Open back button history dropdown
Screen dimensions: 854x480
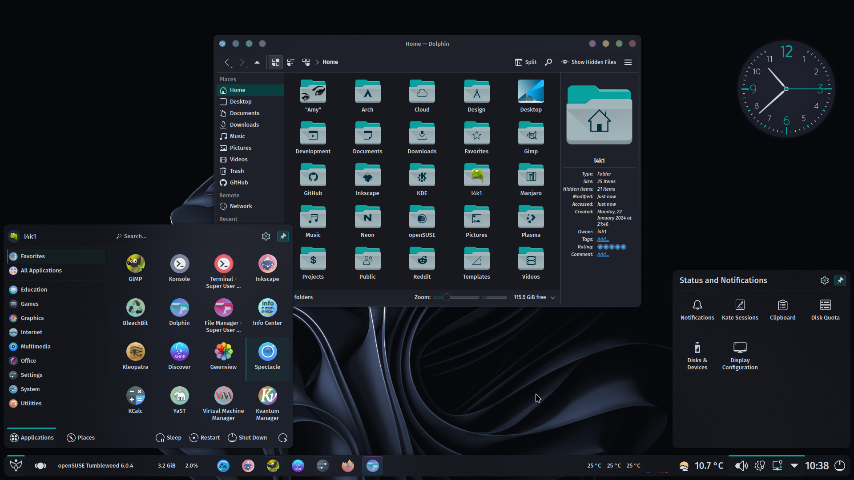pyautogui.click(x=232, y=67)
